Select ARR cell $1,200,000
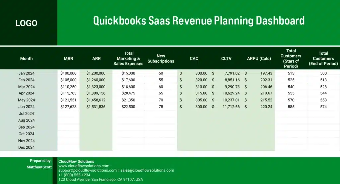 coord(96,73)
